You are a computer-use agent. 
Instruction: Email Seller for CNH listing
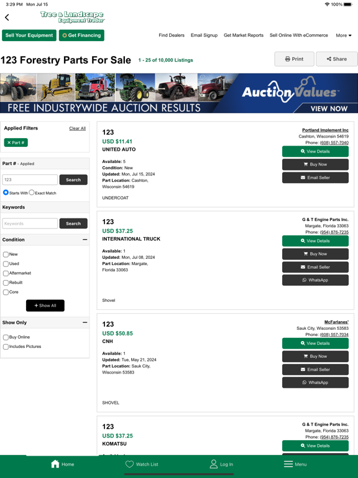tap(315, 370)
